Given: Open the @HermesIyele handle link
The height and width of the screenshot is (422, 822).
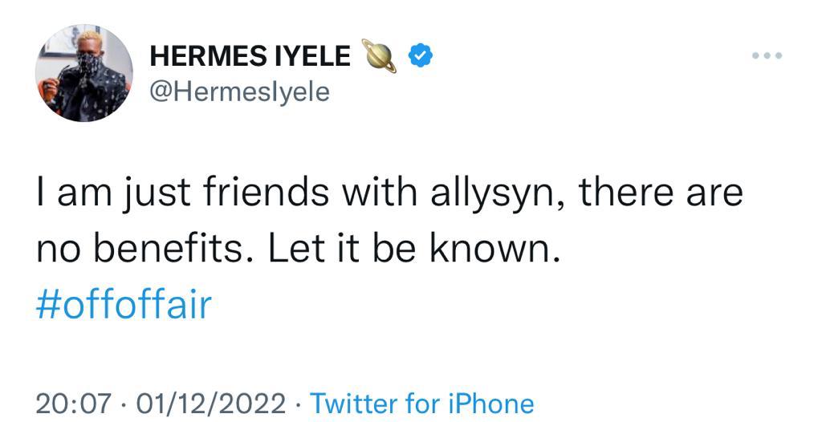Looking at the screenshot, I should click(x=240, y=91).
